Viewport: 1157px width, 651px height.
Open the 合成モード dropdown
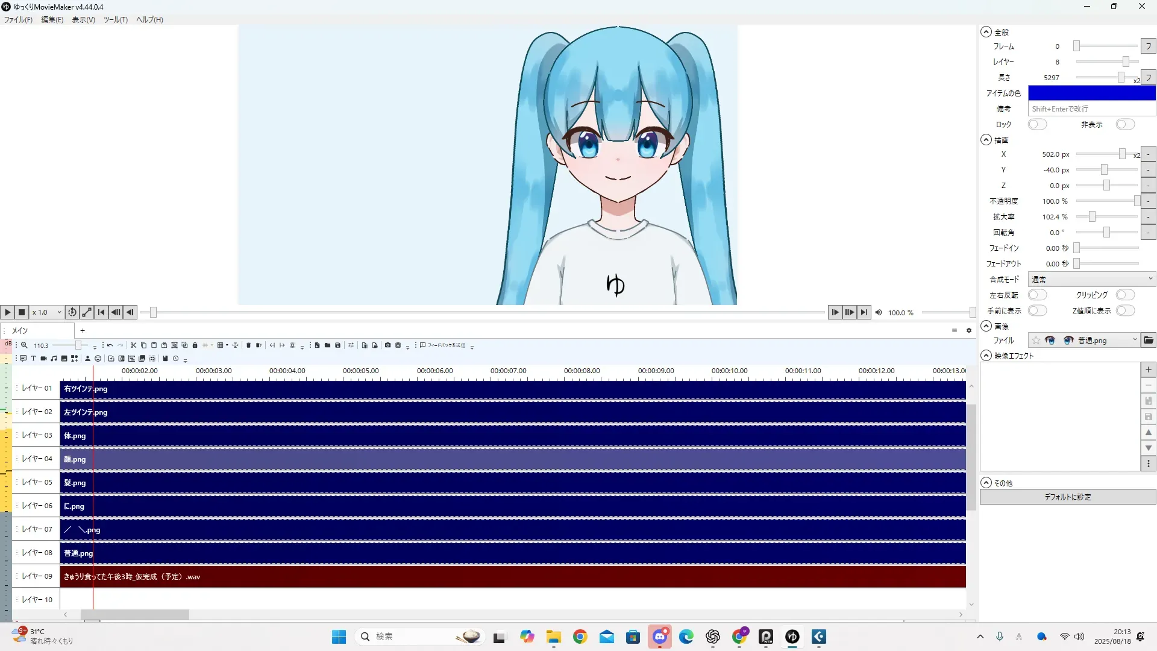click(1091, 279)
